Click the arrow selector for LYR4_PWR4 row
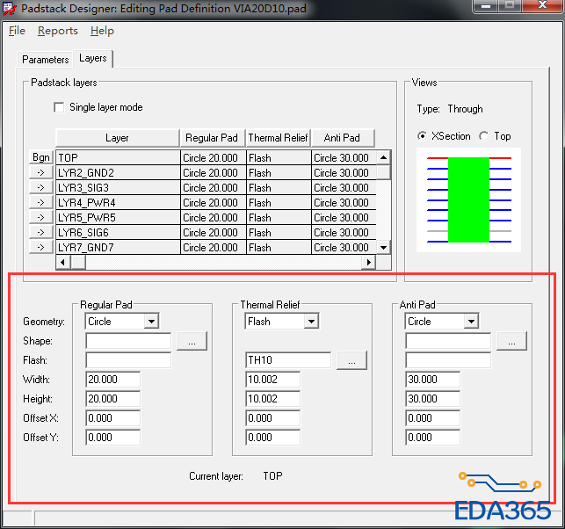Screen dimensions: 565x529 (x=41, y=202)
